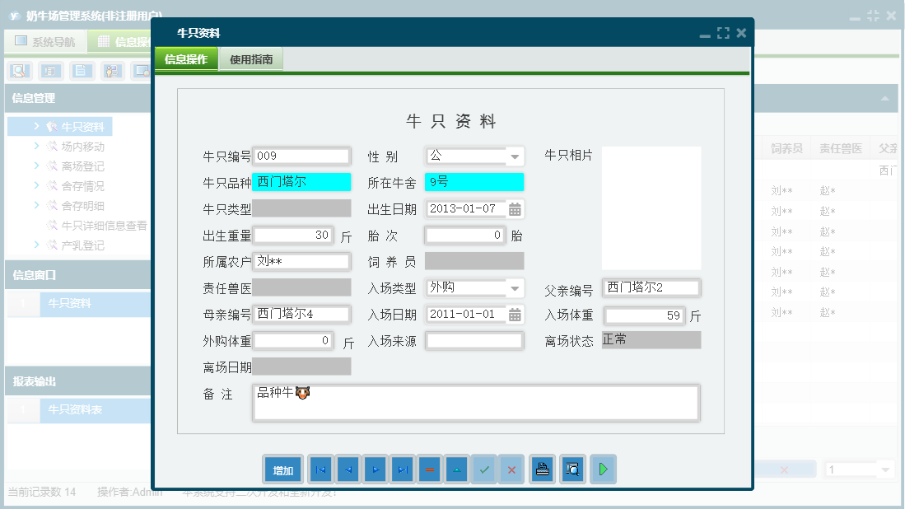This screenshot has height=509, width=905.
Task: Switch to the 系统导航 tab
Action: pyautogui.click(x=45, y=40)
